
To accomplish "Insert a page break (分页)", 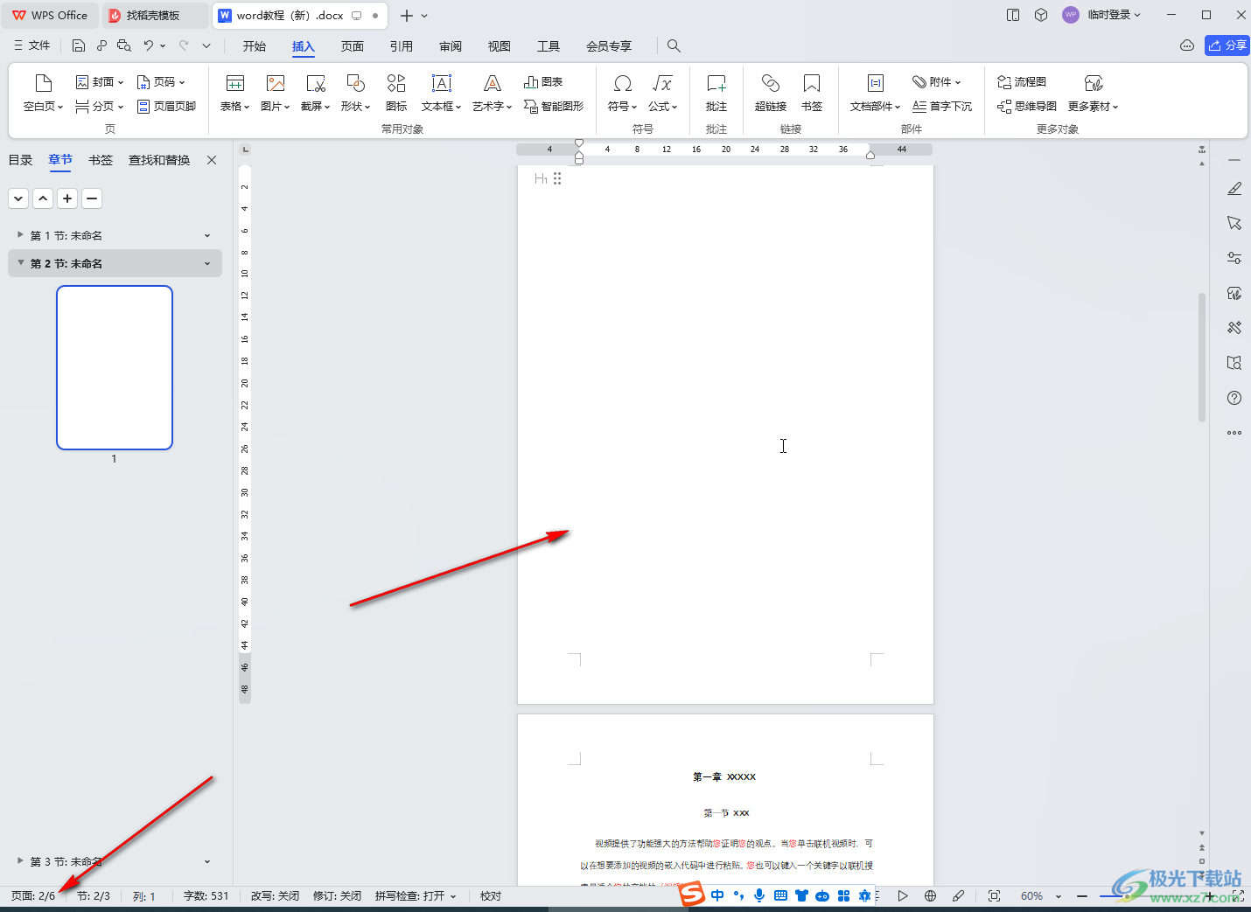I will tap(99, 106).
